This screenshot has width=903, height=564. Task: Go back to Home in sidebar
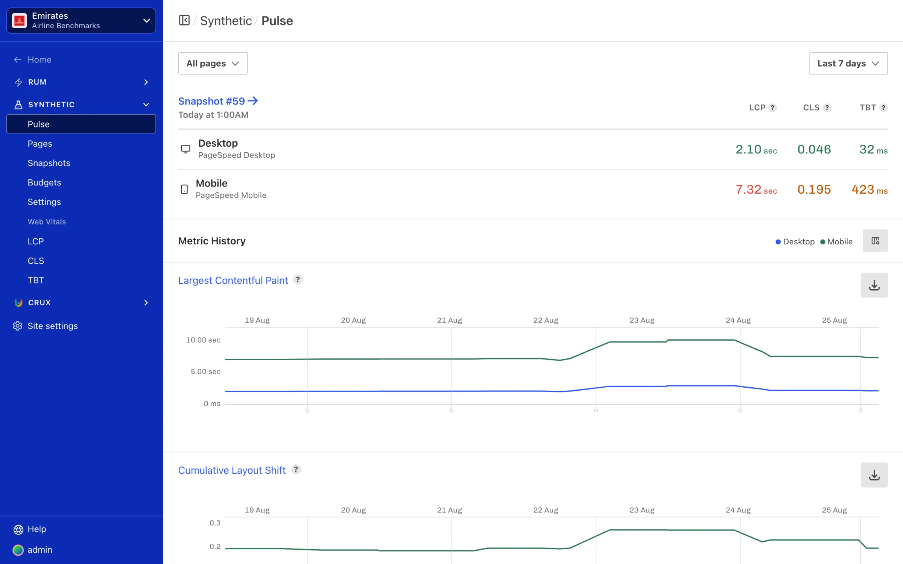click(x=33, y=59)
